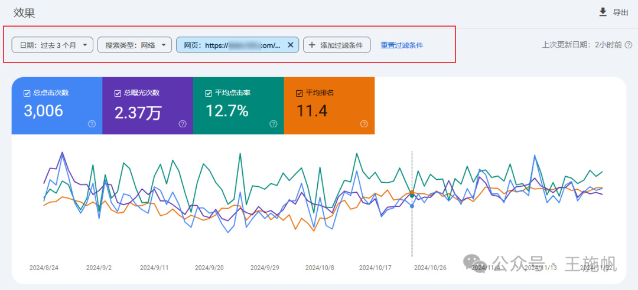The height and width of the screenshot is (290, 638).
Task: Click the 2024/9/11 axis date label
Action: (x=154, y=268)
